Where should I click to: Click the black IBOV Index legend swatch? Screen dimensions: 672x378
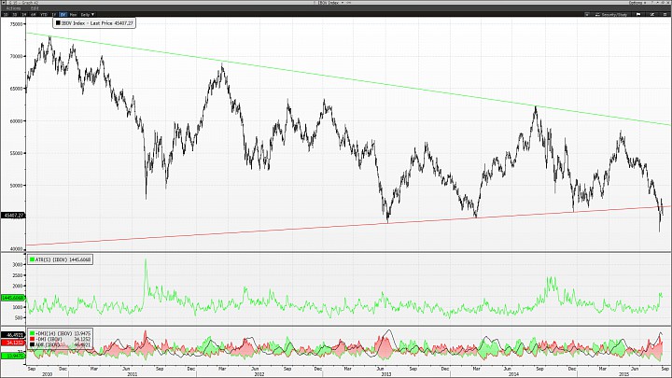(x=58, y=23)
